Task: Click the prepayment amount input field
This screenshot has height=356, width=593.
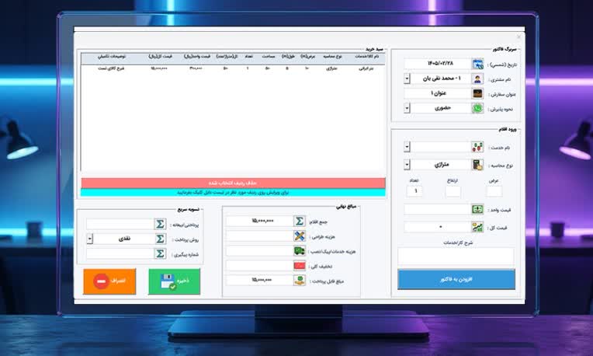Action: point(120,224)
